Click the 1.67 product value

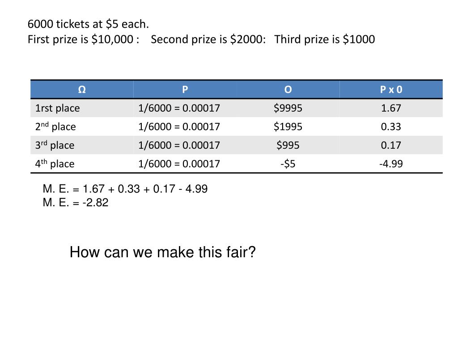(391, 108)
